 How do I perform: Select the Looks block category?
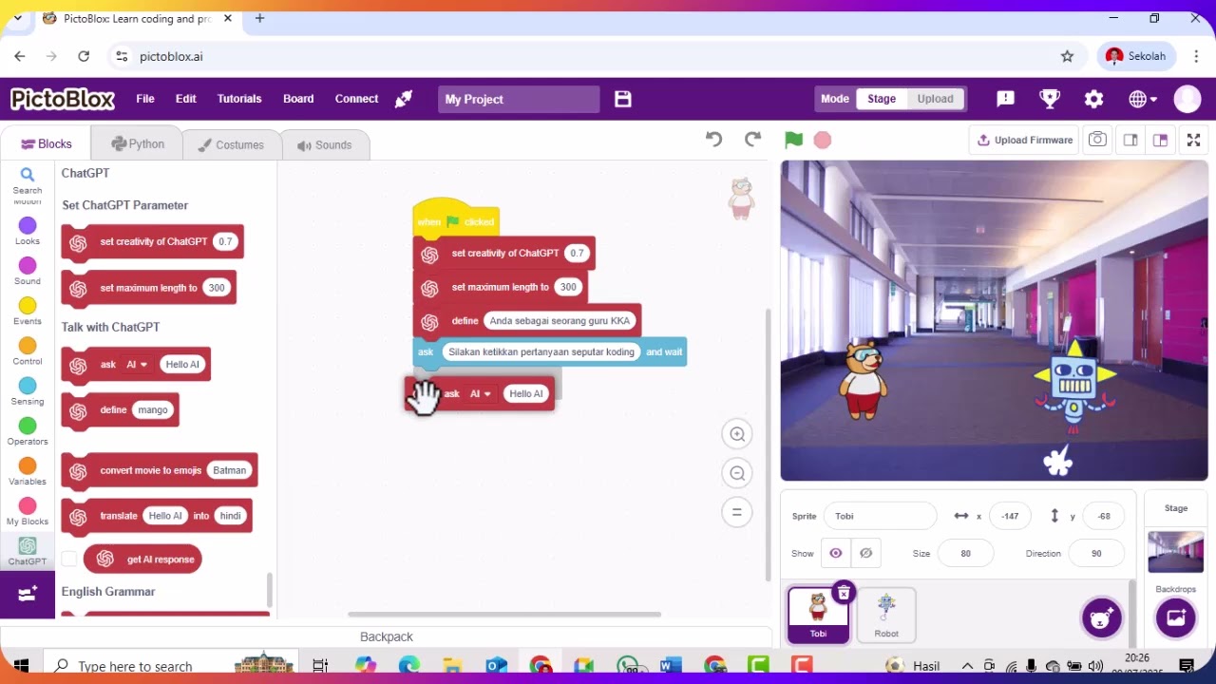click(28, 231)
